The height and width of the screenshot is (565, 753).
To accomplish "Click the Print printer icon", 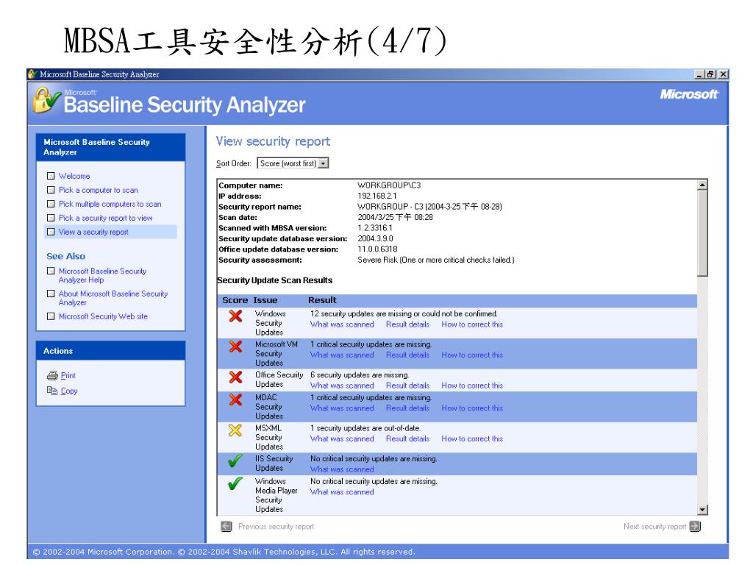I will 52,376.
